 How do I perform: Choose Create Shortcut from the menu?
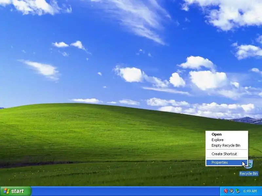tap(227, 154)
